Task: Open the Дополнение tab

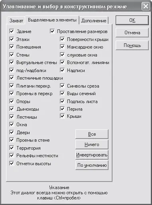Action: point(94,21)
